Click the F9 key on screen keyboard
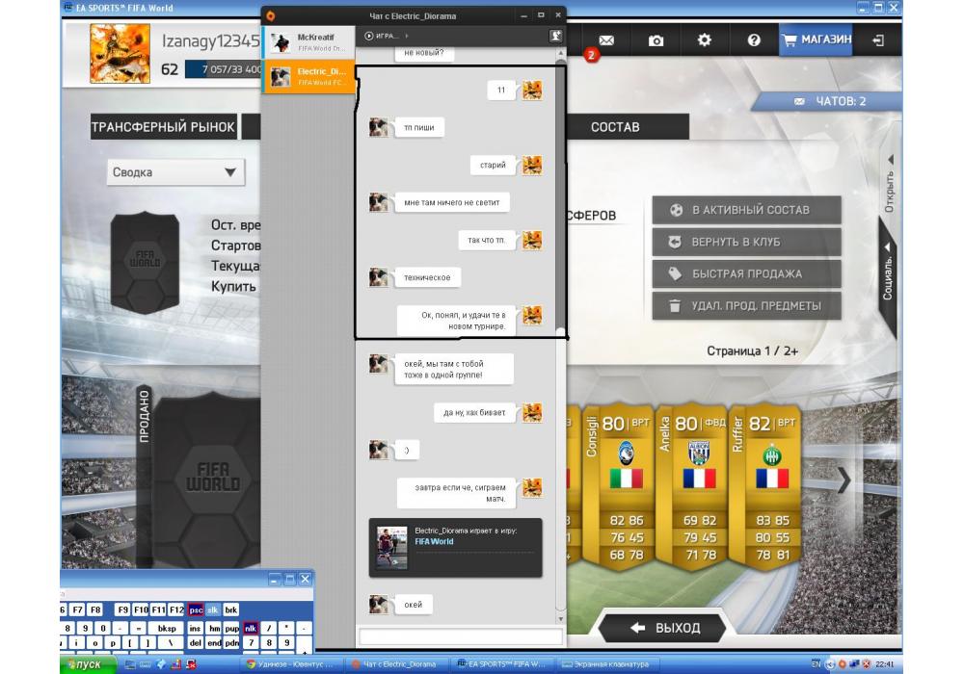 123,610
